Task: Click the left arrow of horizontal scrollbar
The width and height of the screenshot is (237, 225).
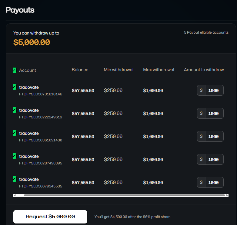Action: pyautogui.click(x=15, y=195)
